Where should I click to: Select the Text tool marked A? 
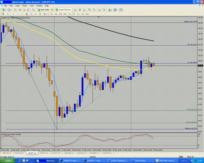coord(36,14)
